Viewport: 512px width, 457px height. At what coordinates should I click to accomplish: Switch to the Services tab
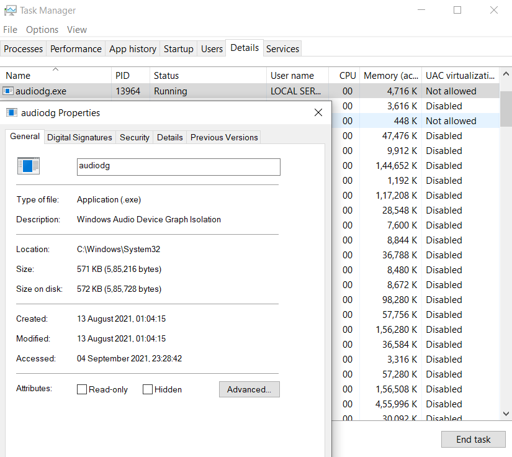tap(282, 49)
